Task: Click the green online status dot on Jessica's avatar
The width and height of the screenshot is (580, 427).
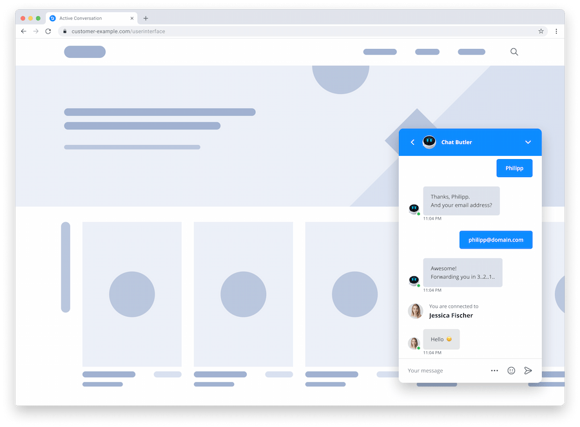Action: (x=418, y=348)
